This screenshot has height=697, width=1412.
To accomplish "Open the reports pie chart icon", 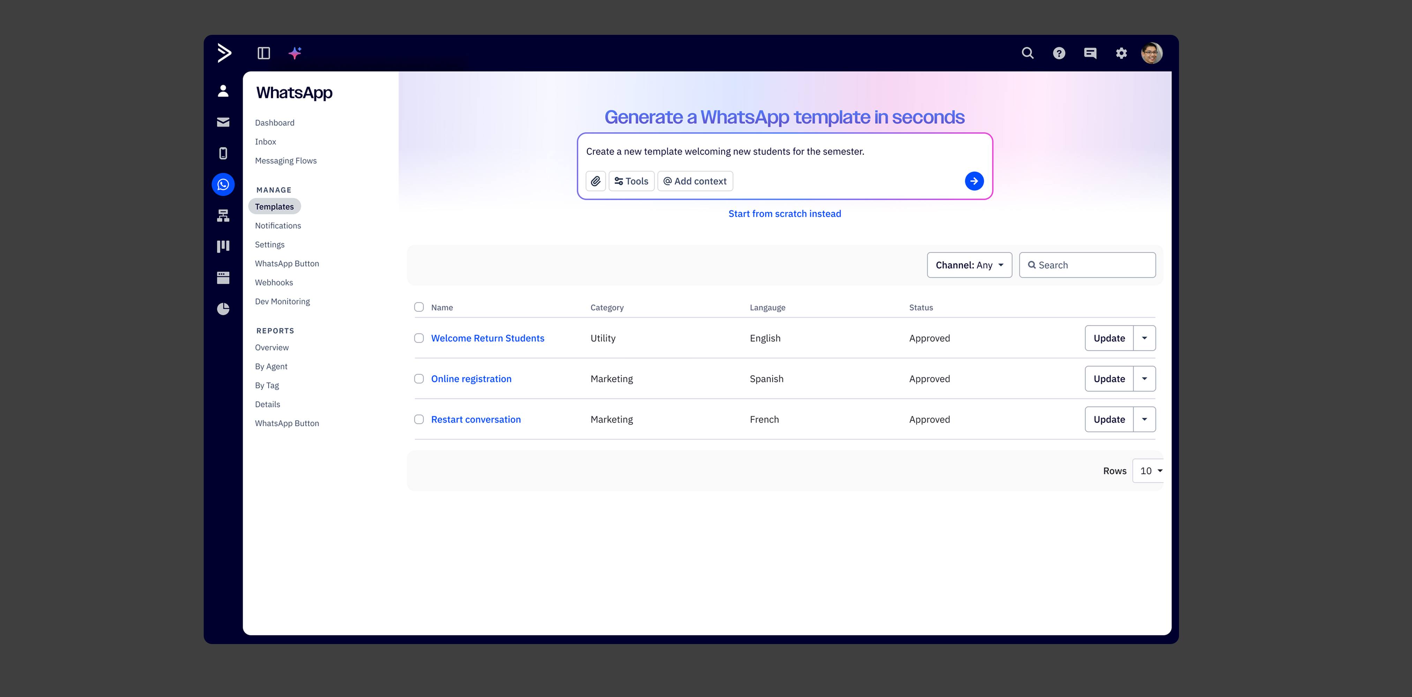I will click(223, 309).
